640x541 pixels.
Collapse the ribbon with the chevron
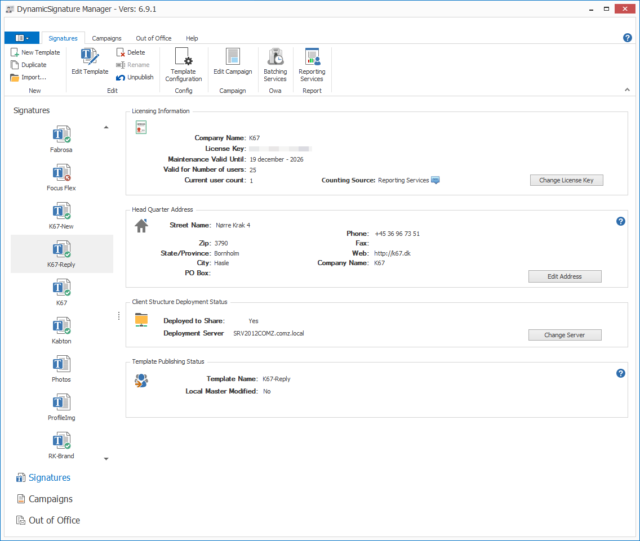[626, 89]
